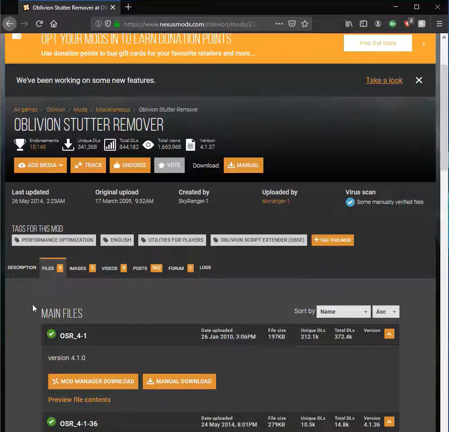Click the Unique DLs download icon
The height and width of the screenshot is (432, 449).
(68, 144)
